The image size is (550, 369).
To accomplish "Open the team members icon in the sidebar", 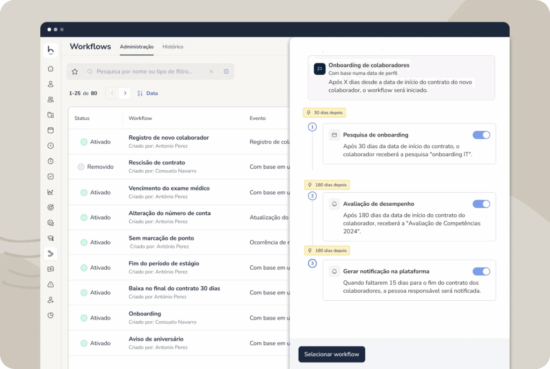I will click(x=50, y=99).
